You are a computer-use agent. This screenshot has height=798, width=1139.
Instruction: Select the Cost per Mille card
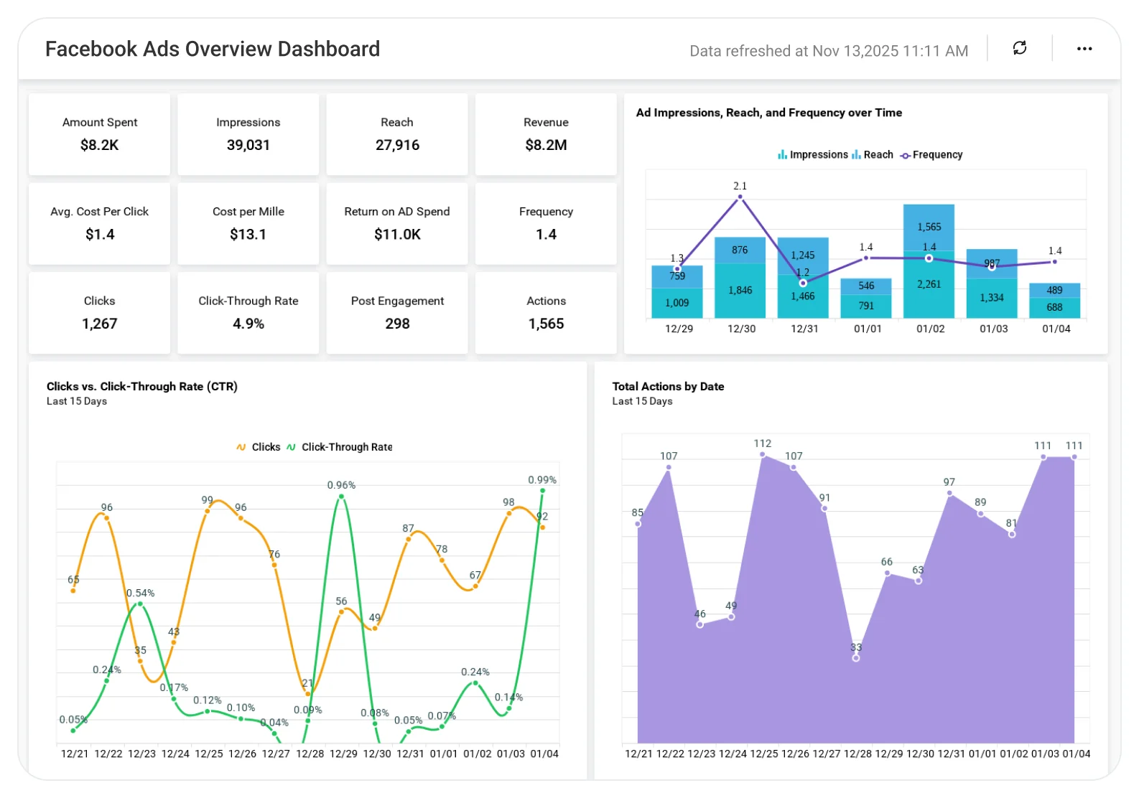click(x=248, y=223)
